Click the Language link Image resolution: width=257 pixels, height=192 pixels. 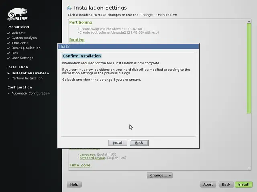[x=87, y=154]
